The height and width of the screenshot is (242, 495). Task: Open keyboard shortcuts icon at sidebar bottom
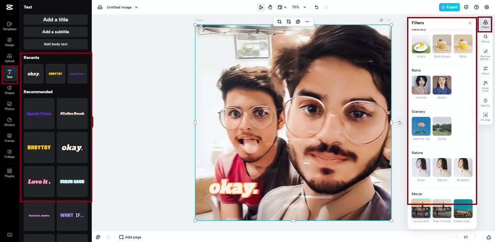click(10, 235)
